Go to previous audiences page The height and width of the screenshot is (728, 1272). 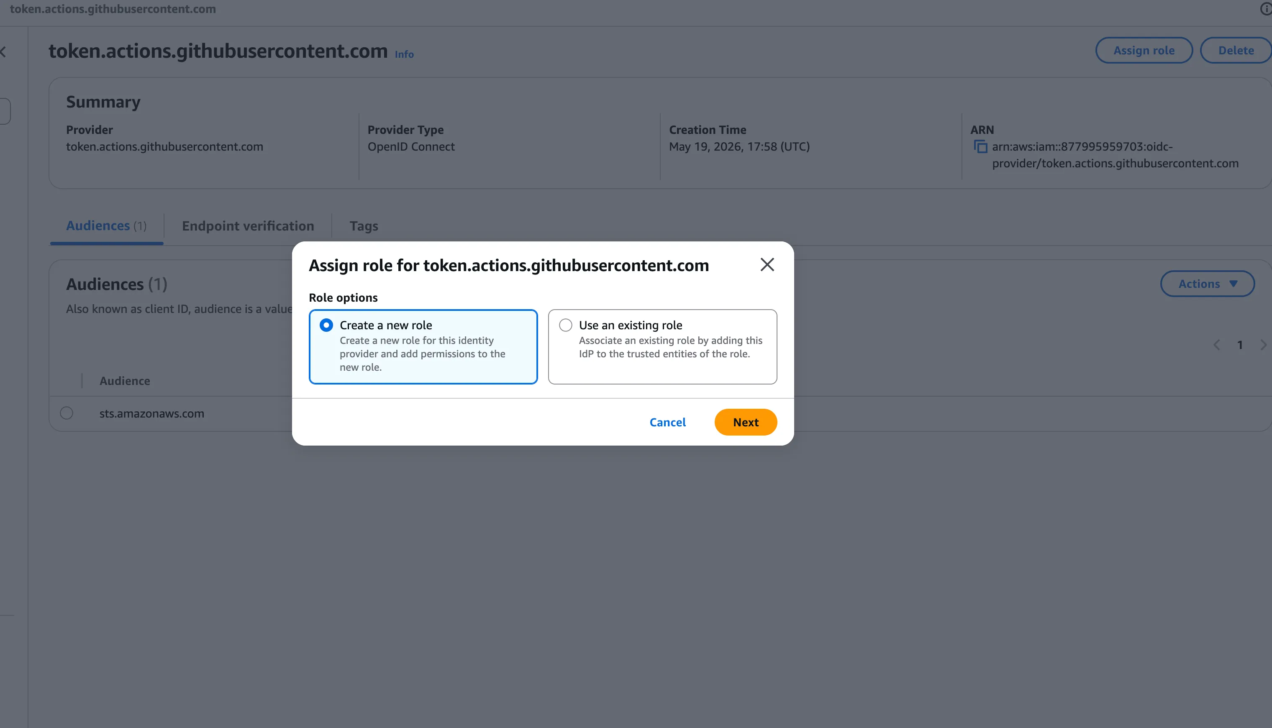click(x=1216, y=344)
